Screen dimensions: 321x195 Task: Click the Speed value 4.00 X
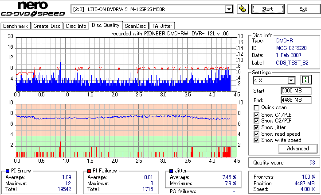pos(308,189)
